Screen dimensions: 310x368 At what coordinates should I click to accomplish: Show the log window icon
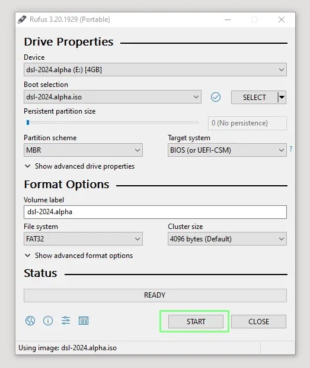click(84, 321)
